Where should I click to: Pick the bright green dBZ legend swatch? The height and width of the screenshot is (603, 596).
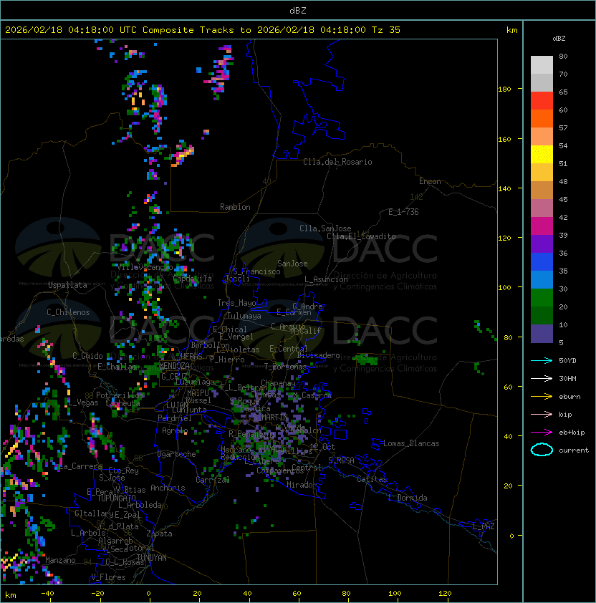[x=542, y=298]
